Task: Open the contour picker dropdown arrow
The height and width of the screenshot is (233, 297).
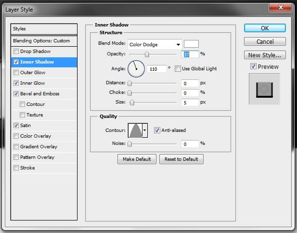Action: click(145, 130)
